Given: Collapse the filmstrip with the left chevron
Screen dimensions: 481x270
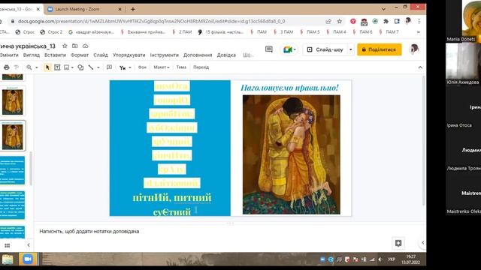Looking at the screenshot, I should coord(29,245).
